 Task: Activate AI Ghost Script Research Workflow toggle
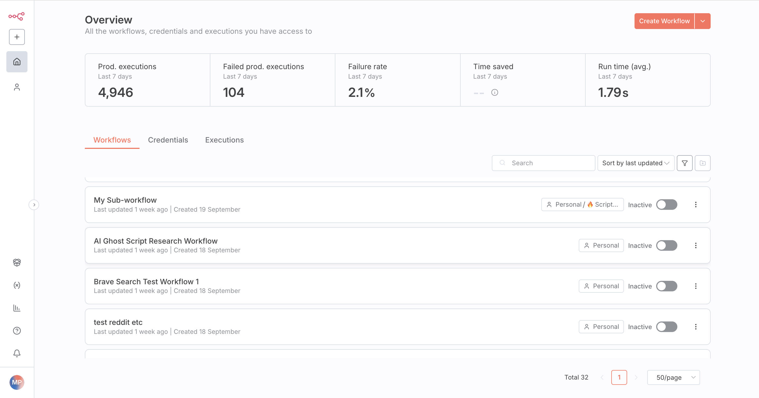pyautogui.click(x=667, y=246)
